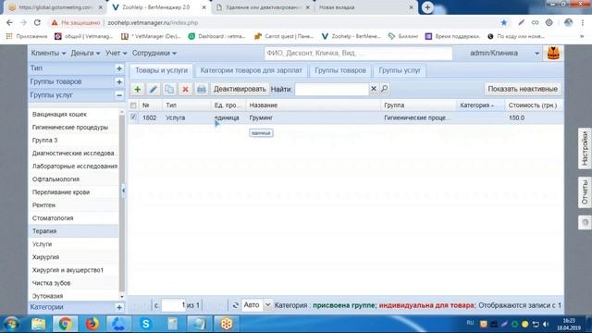Click the Найти search input field
592x333 pixels.
tap(331, 89)
